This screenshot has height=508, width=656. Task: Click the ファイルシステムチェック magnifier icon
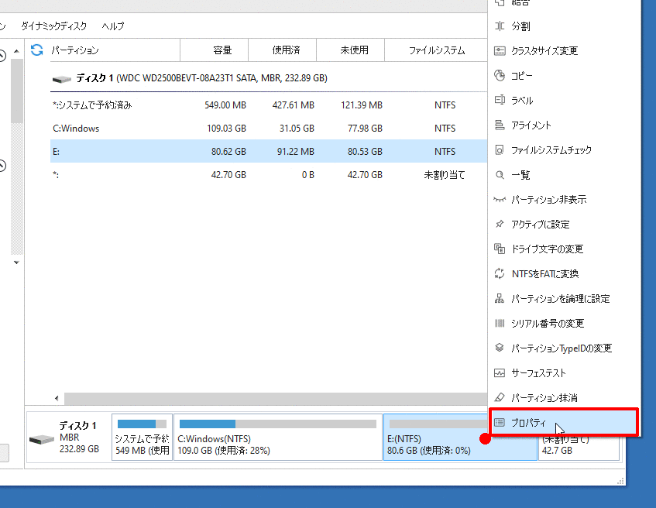point(500,150)
